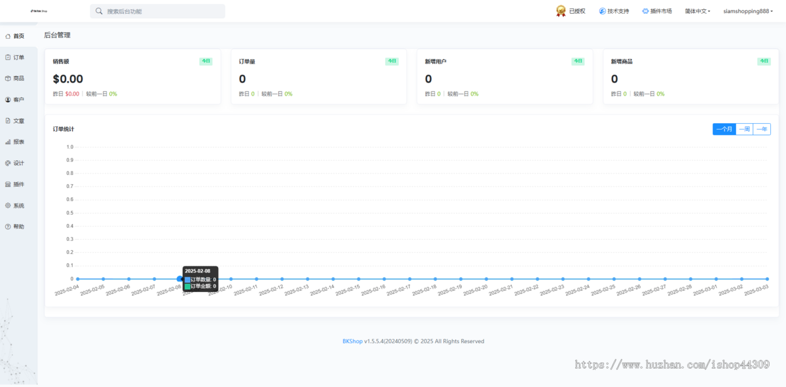Screen dimensions: 786x387
Task: Click the 今日 badge on the 订单量 card
Action: tap(392, 61)
